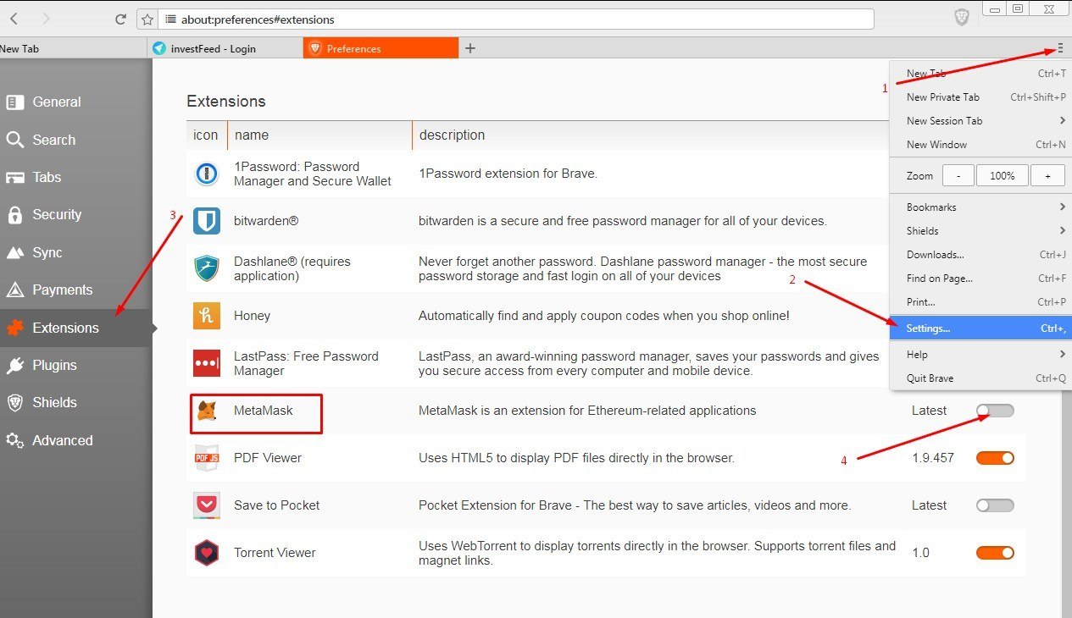Screen dimensions: 1072x618
Task: Click the Honey extension icon
Action: 207,316
